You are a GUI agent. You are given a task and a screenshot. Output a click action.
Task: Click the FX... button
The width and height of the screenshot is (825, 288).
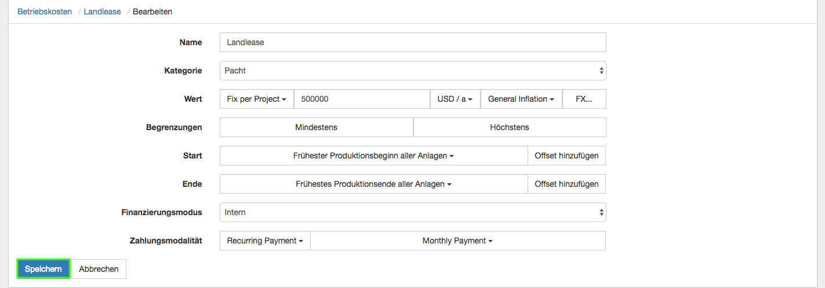click(x=584, y=99)
